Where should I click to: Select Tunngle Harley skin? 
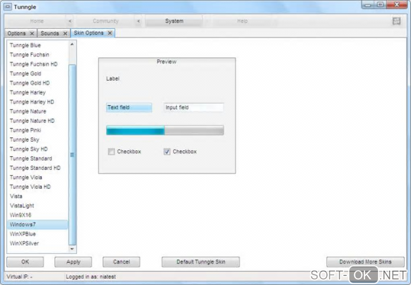[x=37, y=92]
